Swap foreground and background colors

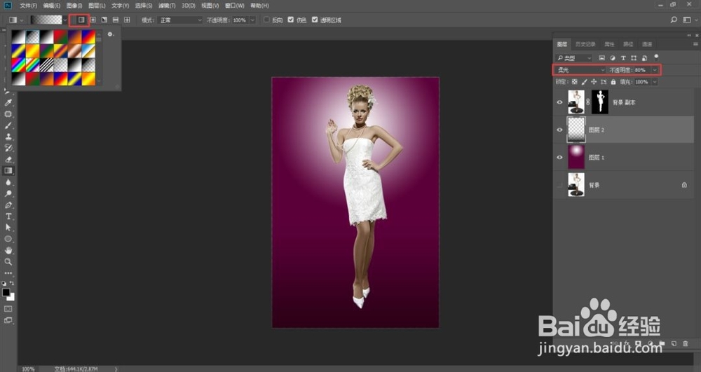point(12,283)
